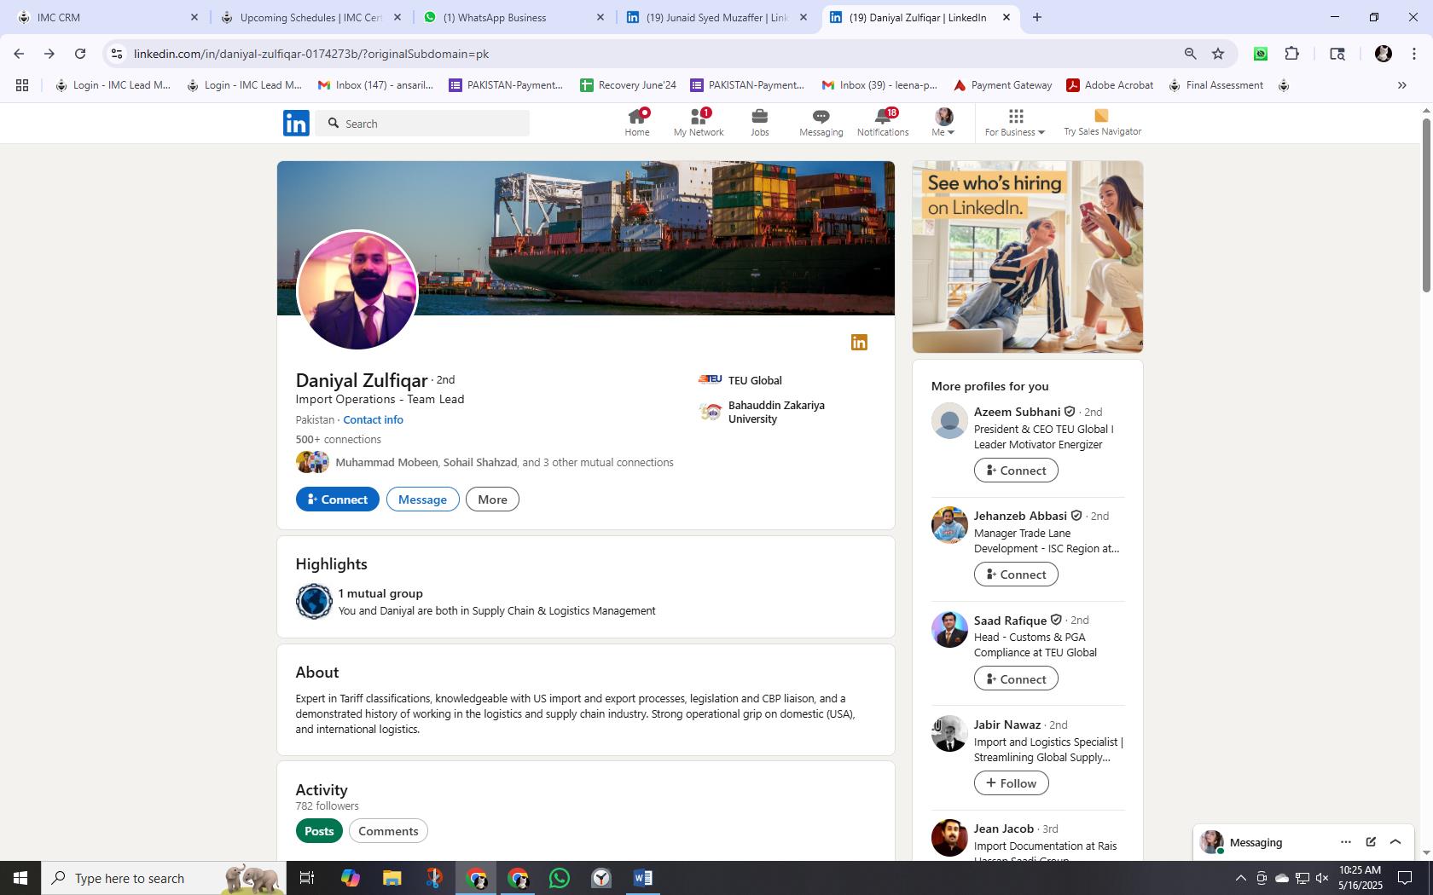Click browser back arrow
This screenshot has width=1433, height=895.
(19, 54)
